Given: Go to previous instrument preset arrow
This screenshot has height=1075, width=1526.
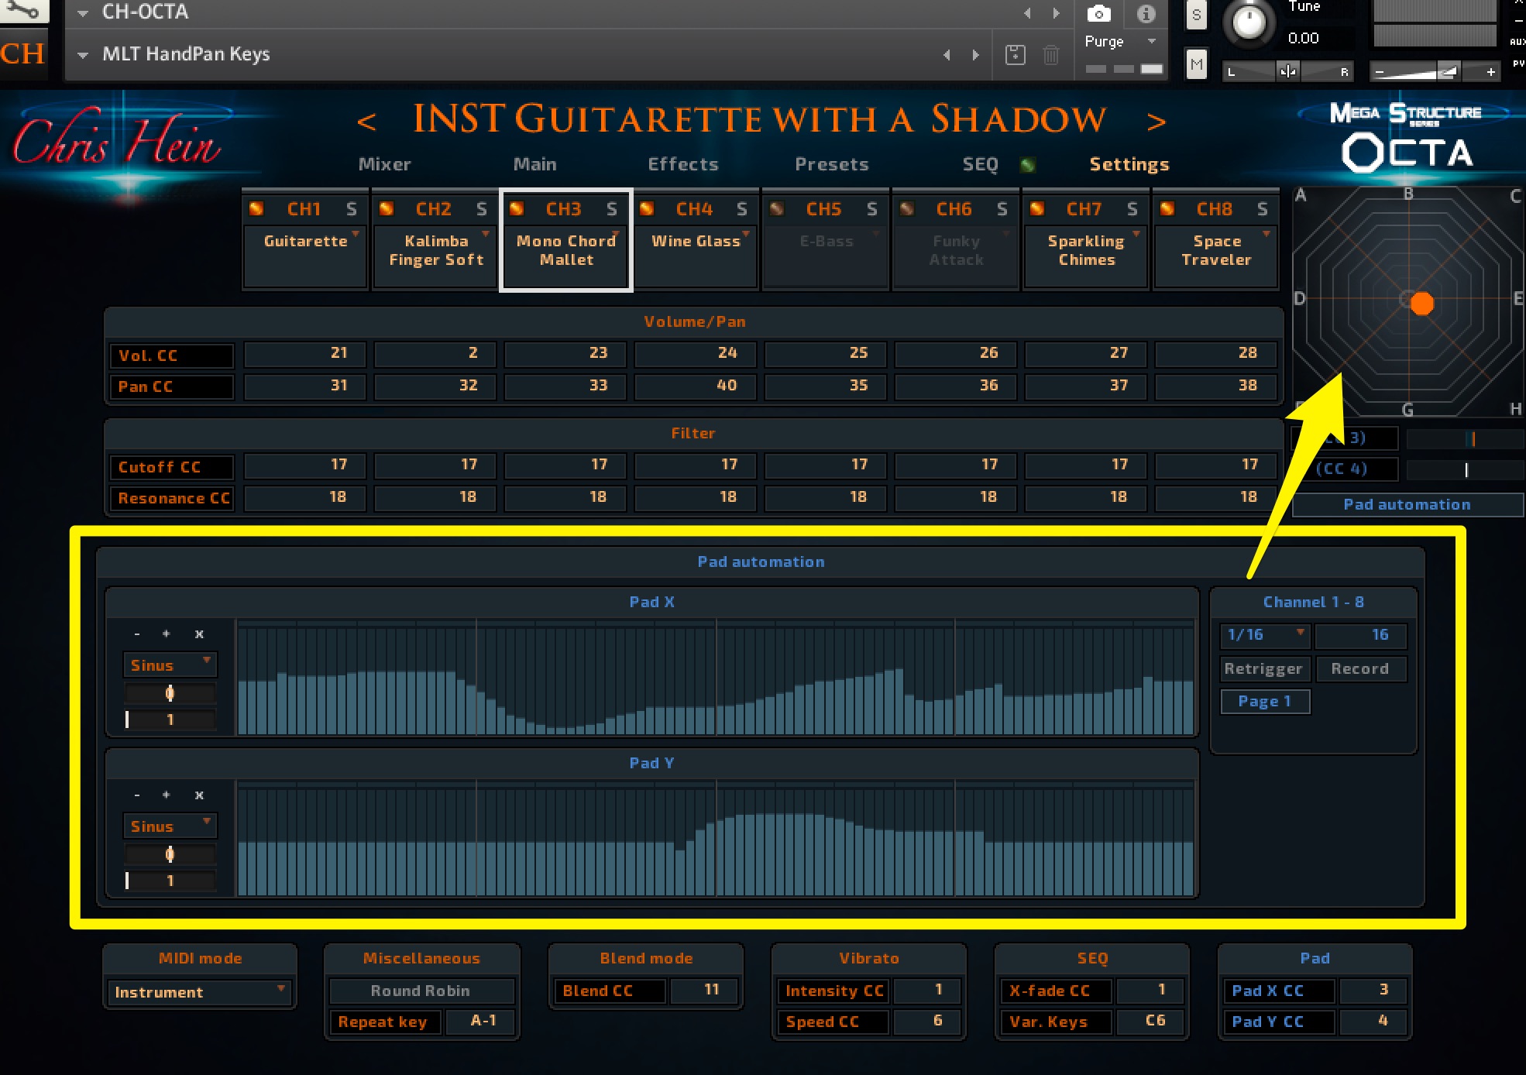Looking at the screenshot, I should pyautogui.click(x=366, y=122).
